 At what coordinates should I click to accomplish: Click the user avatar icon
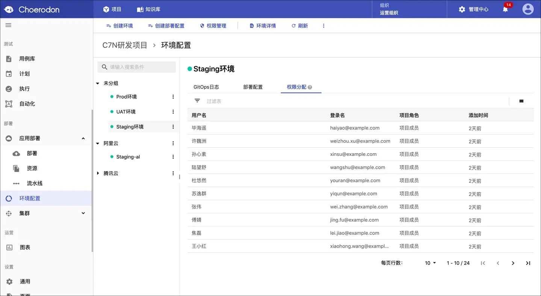528,9
